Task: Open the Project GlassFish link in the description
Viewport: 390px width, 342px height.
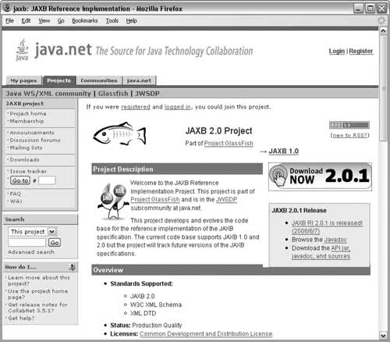Action: [155, 200]
